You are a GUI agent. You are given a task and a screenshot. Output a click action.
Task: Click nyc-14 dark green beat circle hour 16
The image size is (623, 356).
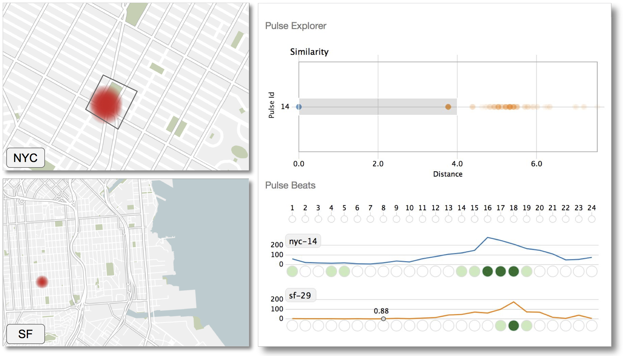coord(487,271)
